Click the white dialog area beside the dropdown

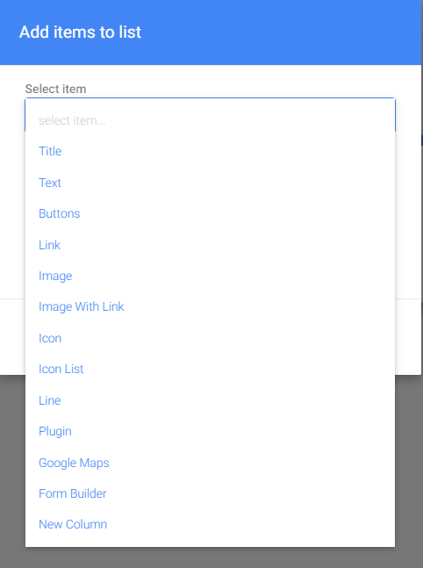point(408,218)
